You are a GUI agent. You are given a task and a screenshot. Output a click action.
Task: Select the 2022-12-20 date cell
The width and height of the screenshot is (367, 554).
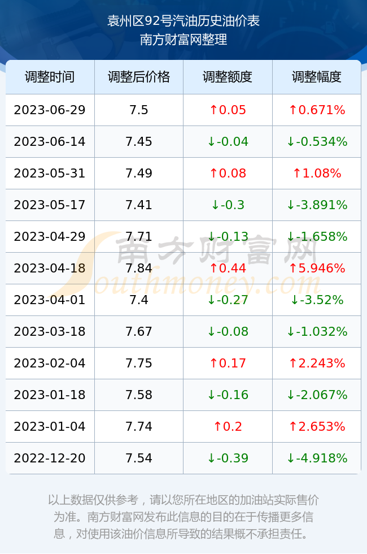[50, 458]
